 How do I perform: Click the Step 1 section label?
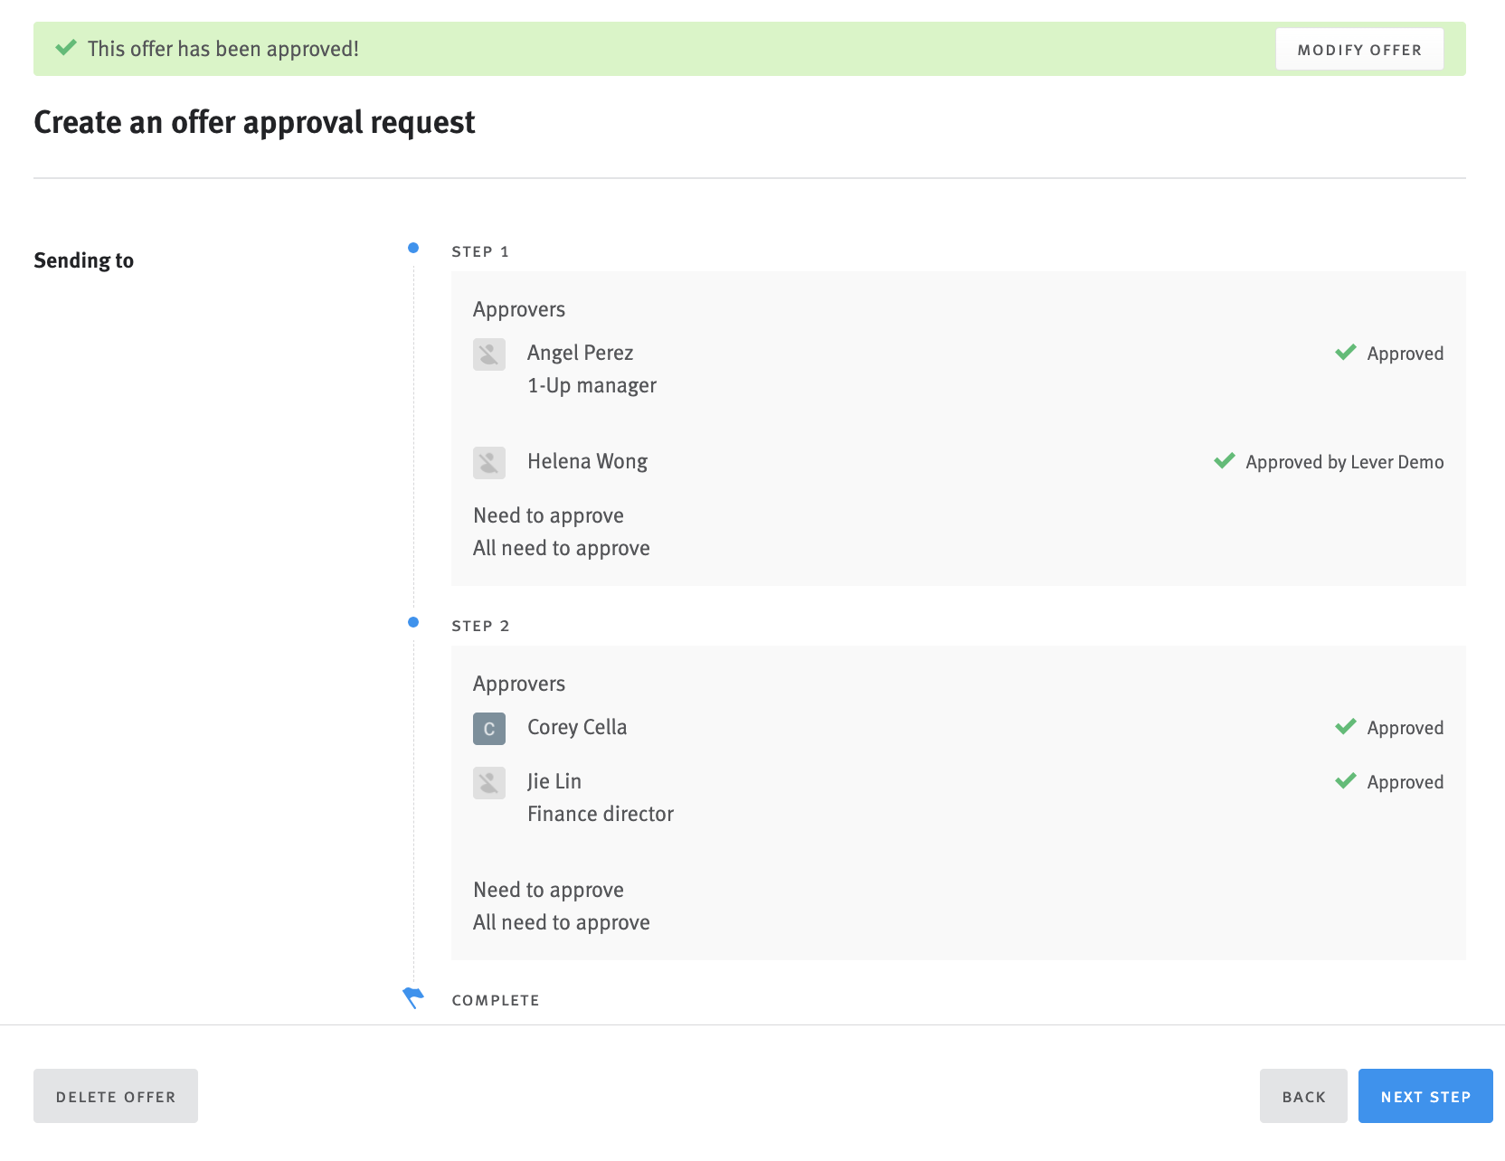click(x=480, y=251)
